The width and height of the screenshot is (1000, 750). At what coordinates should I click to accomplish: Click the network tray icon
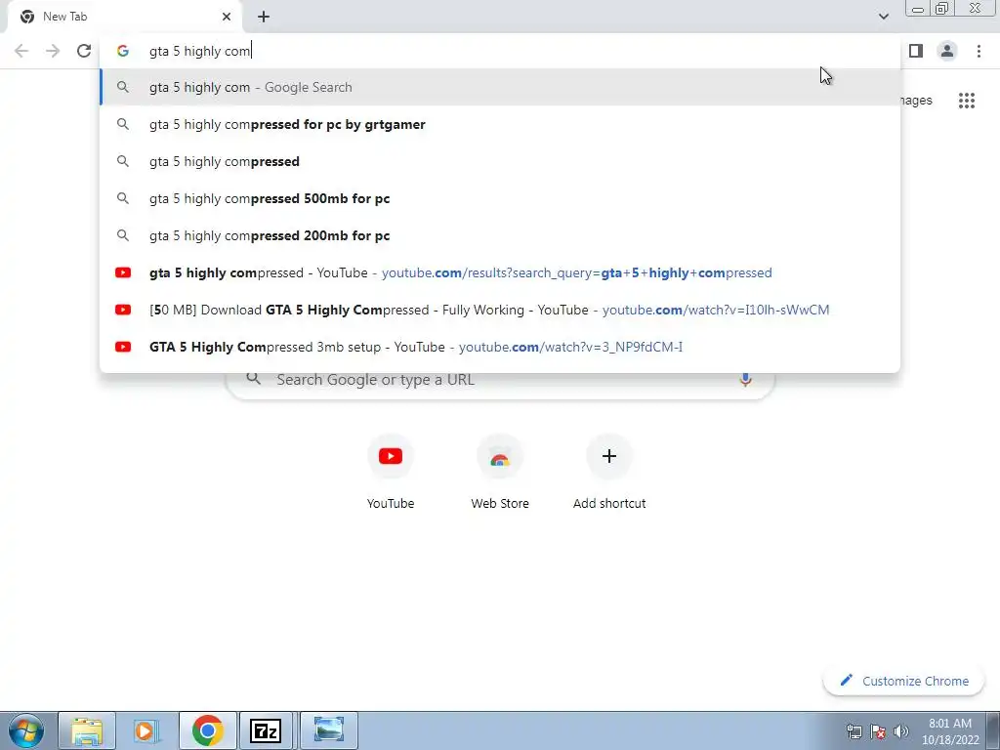[854, 731]
